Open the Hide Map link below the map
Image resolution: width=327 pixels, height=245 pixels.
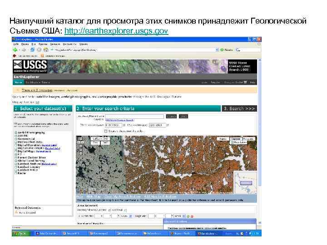[94, 196]
